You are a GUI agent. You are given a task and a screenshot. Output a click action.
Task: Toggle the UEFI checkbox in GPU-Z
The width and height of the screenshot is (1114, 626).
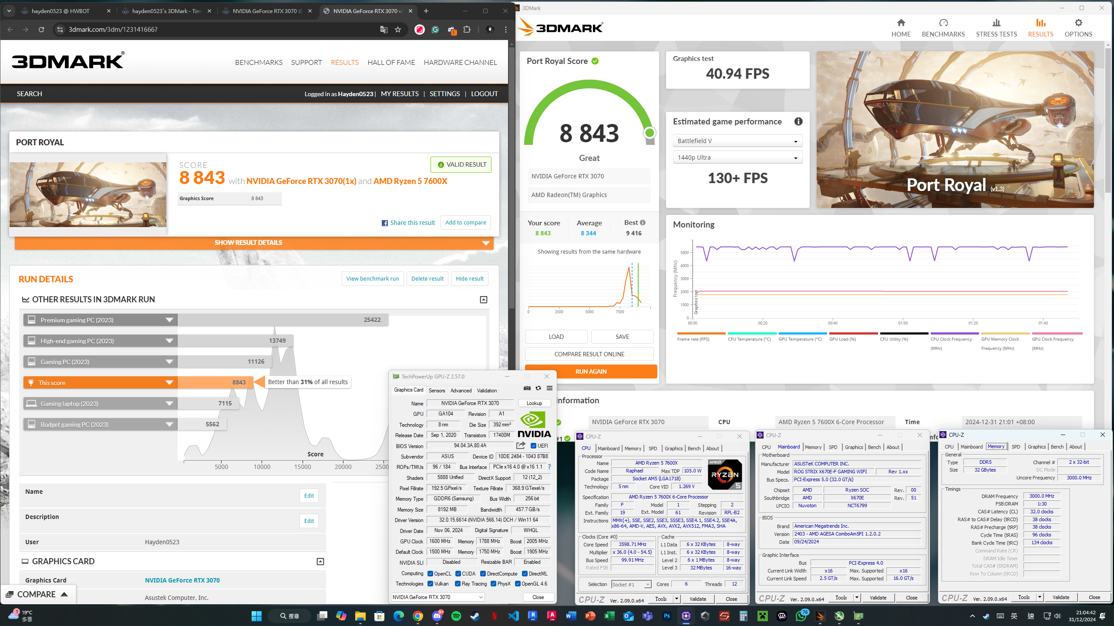pyautogui.click(x=533, y=445)
